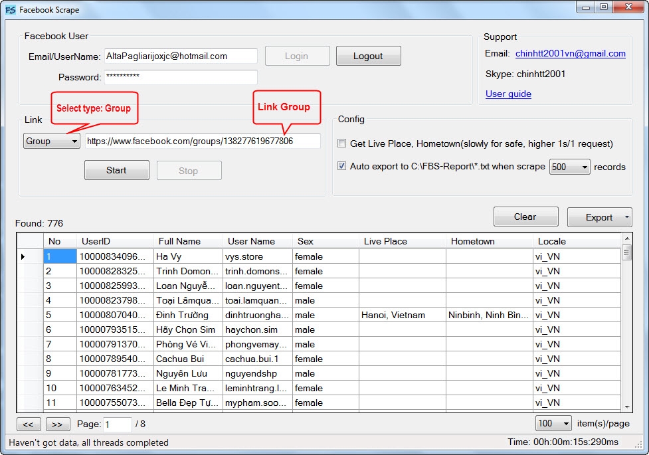
Task: Click the Facebook group URL input field
Action: click(x=203, y=141)
